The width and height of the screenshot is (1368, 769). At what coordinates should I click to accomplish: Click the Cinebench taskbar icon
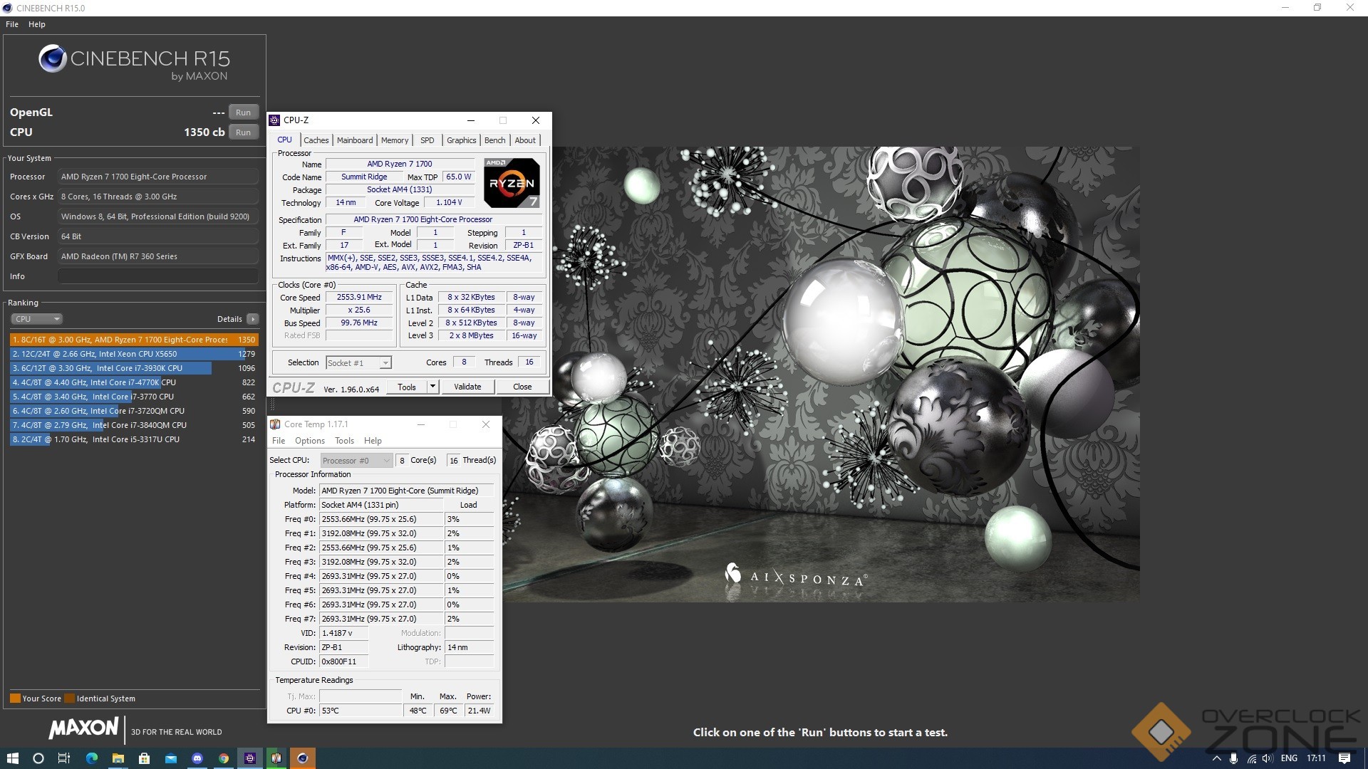(303, 758)
